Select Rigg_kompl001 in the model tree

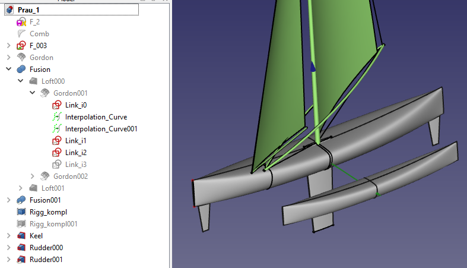coord(53,224)
